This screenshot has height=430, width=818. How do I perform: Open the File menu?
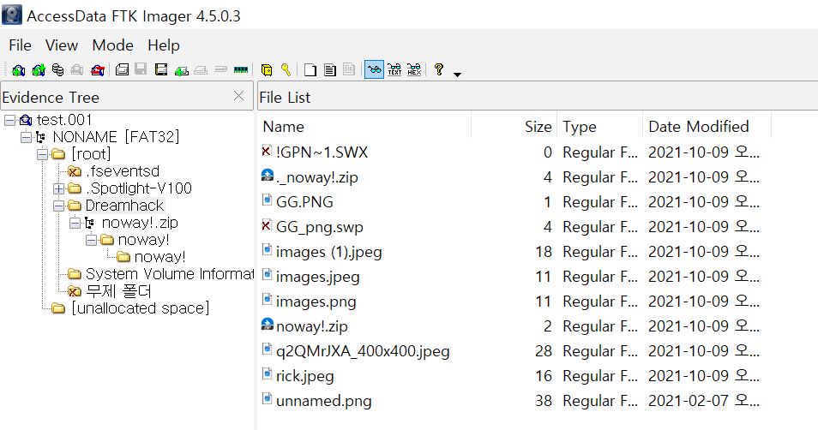tap(20, 45)
